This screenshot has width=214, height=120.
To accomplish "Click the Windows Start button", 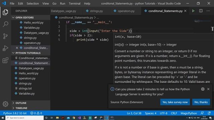I will point(3,118).
